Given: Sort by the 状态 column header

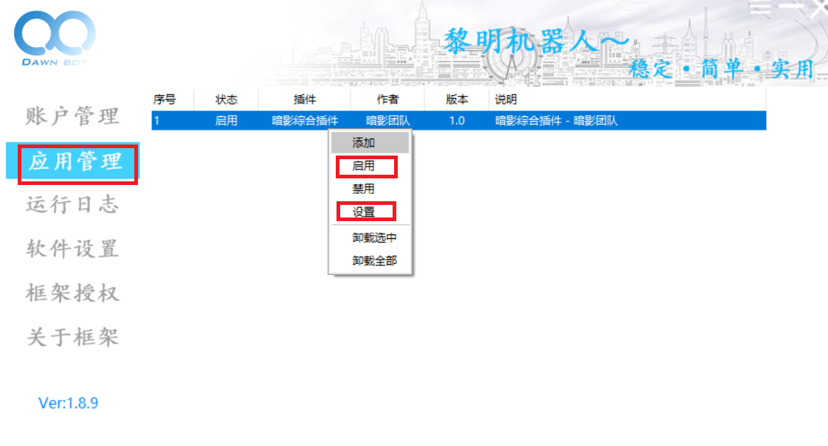Looking at the screenshot, I should click(226, 100).
